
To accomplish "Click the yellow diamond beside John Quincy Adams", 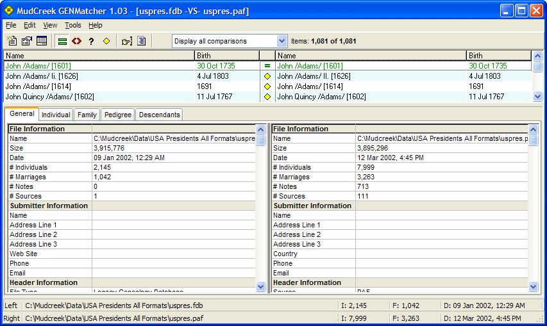I will coord(267,97).
